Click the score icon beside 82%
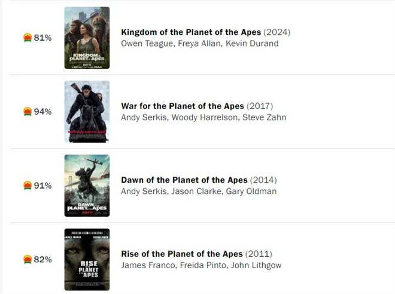 pyautogui.click(x=27, y=259)
